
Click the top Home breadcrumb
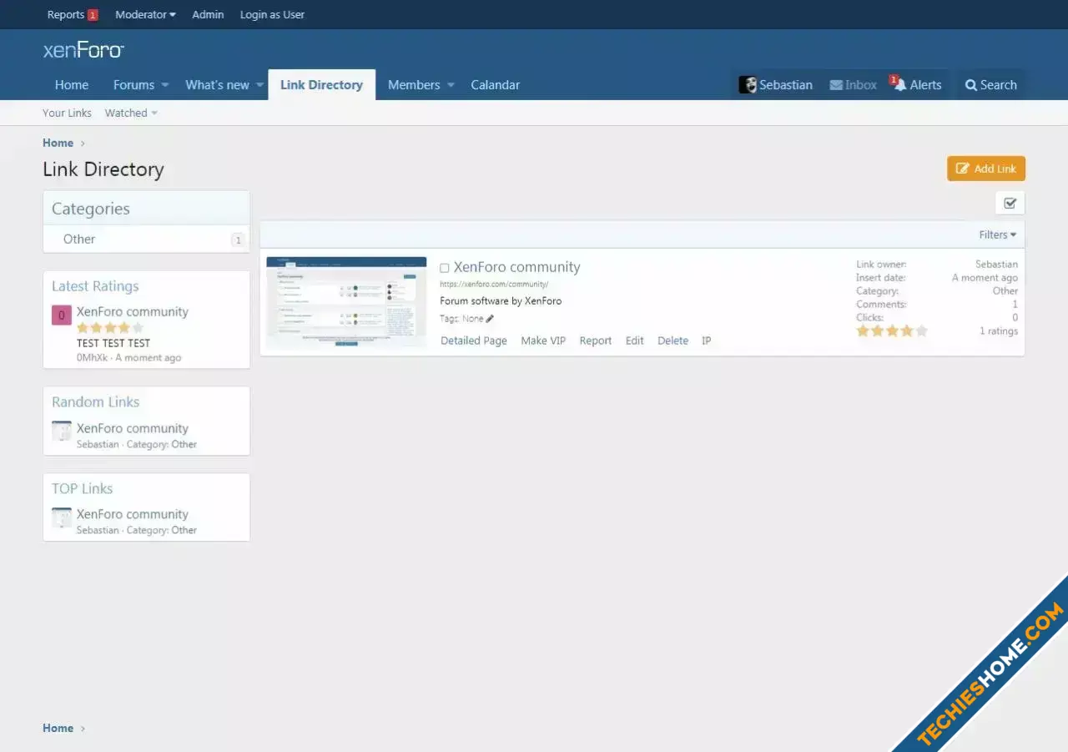click(58, 143)
